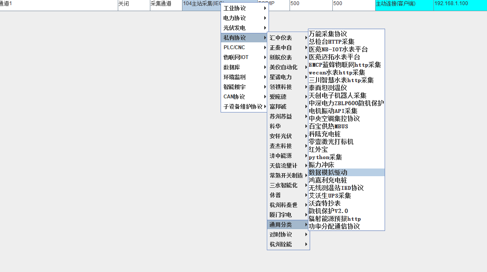Select 电机振动API采集 protocol
Viewport: 487px width, 272px height.
pos(347,111)
